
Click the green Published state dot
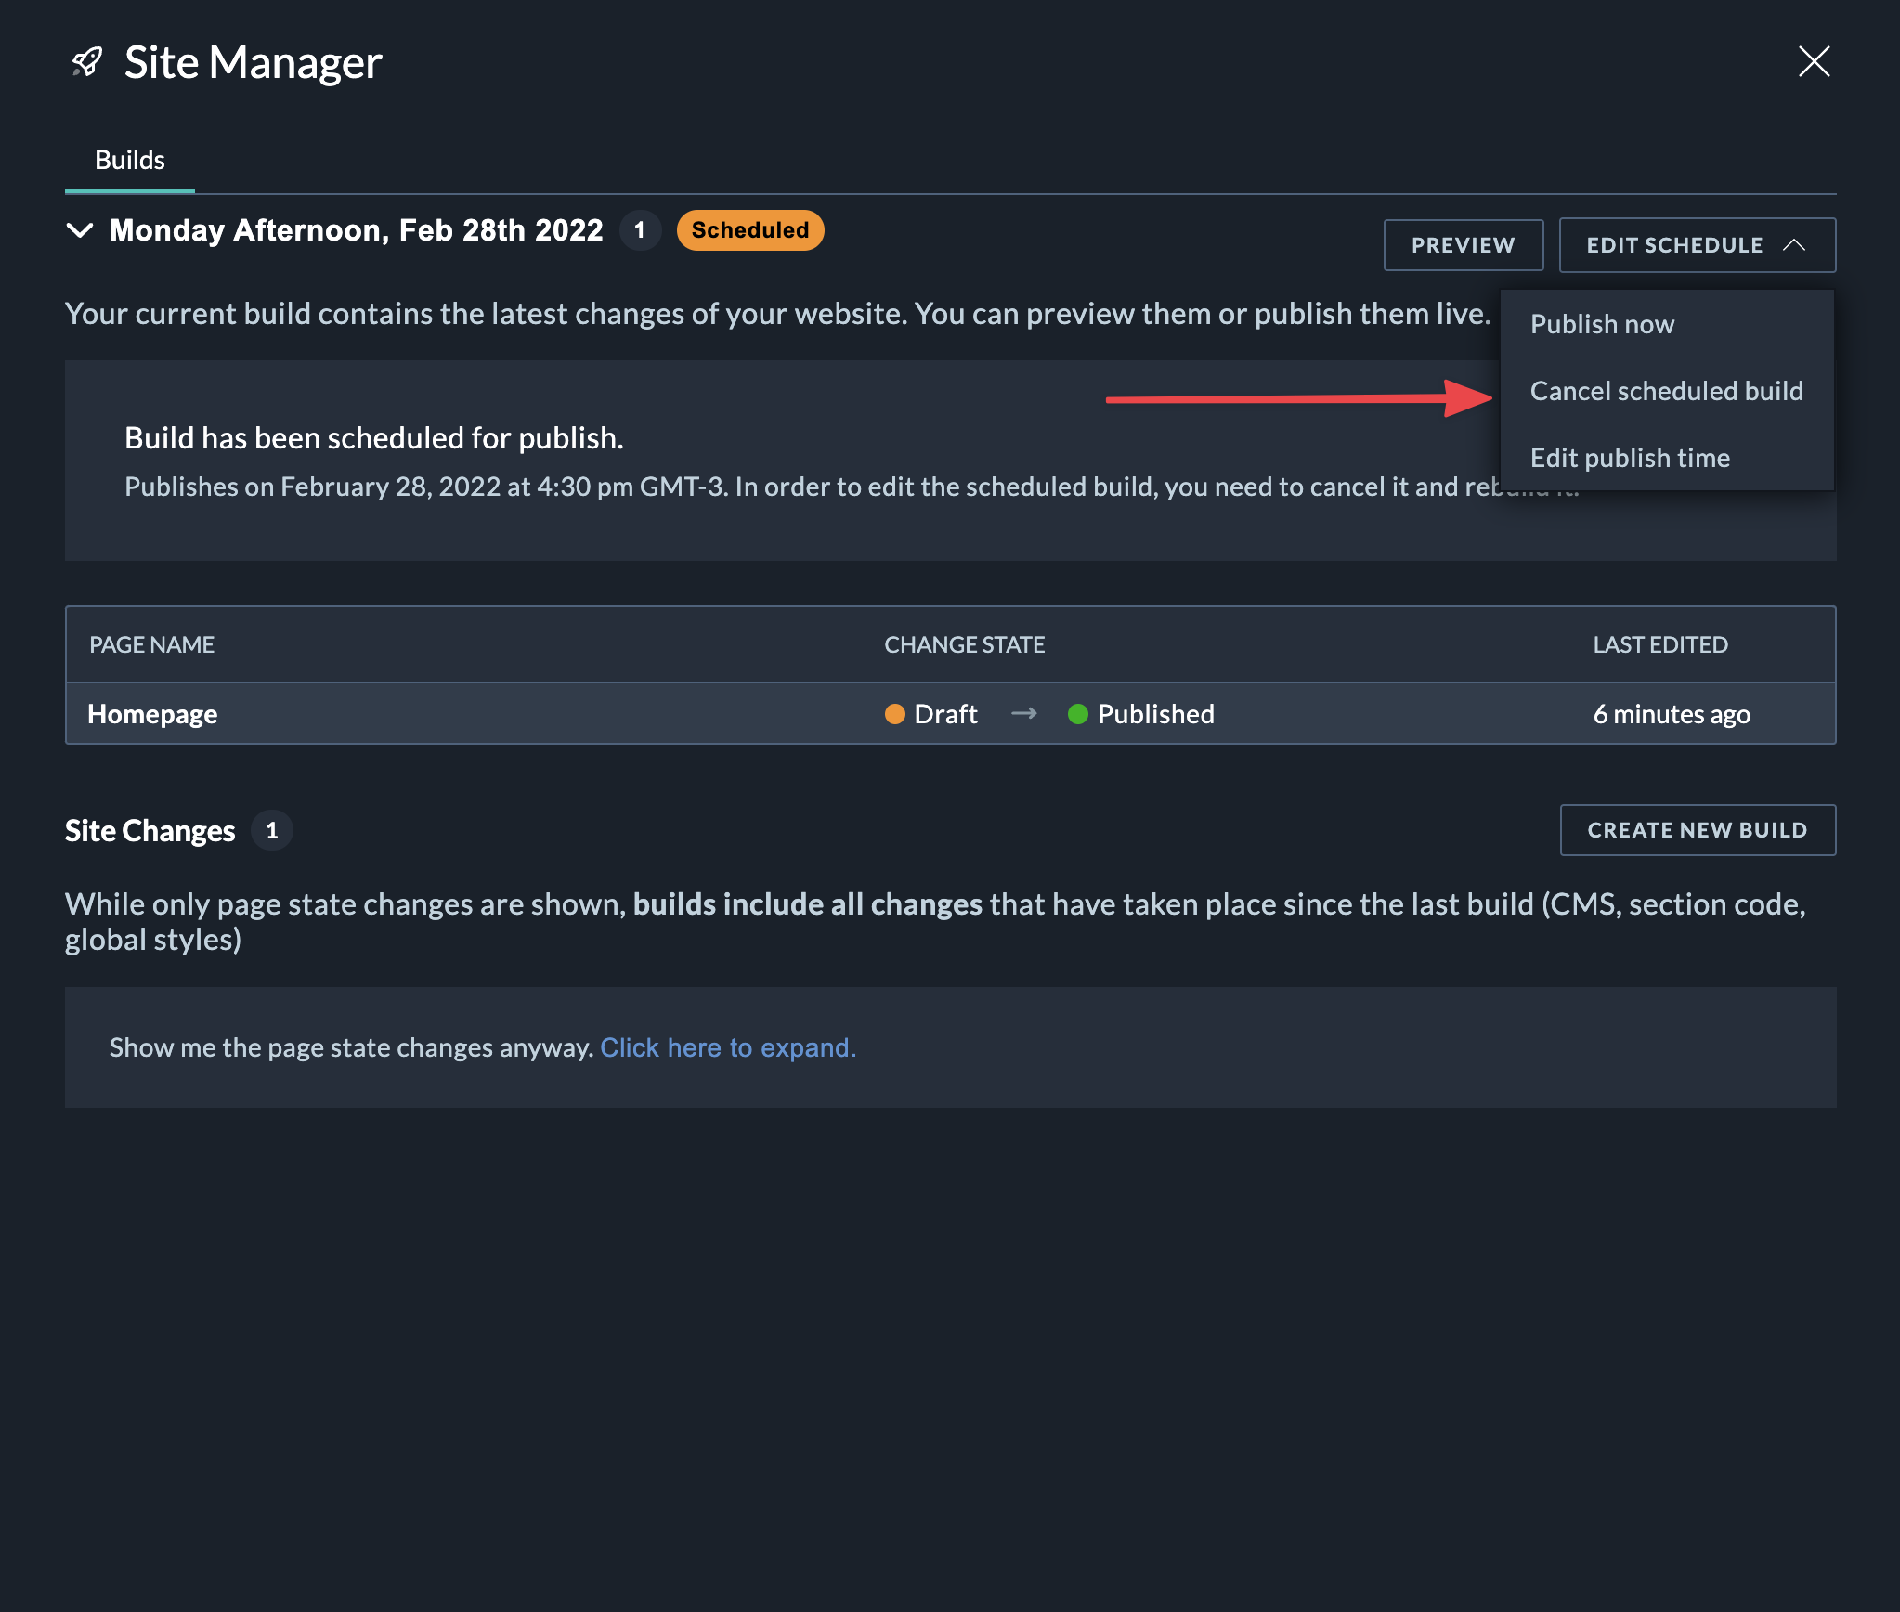pos(1077,714)
